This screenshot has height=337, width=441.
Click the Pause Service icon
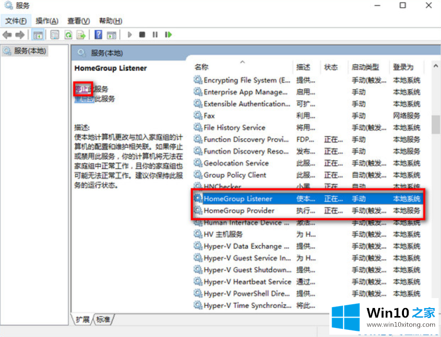click(x=155, y=35)
